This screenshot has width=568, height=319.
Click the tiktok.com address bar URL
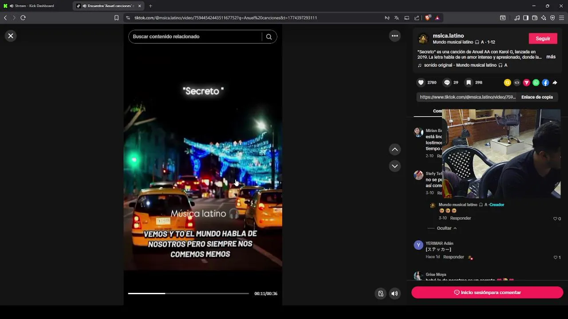tap(226, 18)
